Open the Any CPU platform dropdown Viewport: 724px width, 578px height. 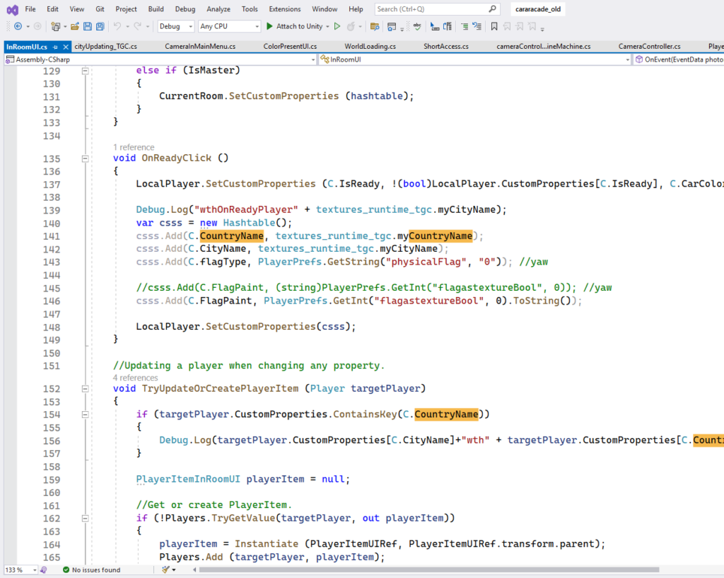point(229,26)
